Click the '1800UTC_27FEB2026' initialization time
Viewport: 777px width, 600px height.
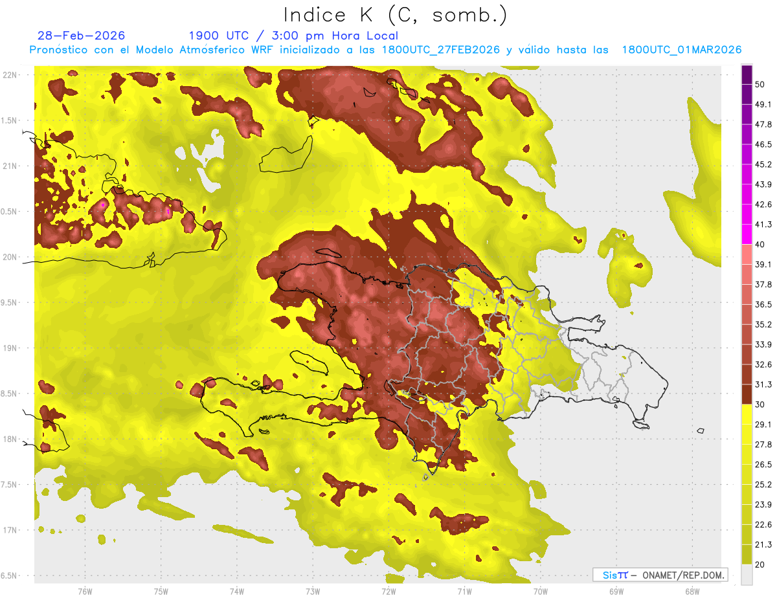tap(441, 50)
